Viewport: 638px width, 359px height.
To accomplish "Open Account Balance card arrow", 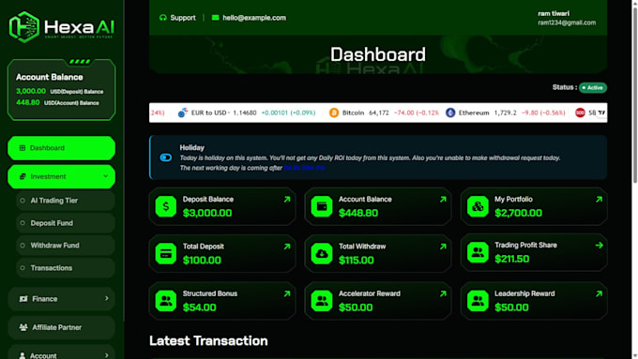I will [443, 200].
